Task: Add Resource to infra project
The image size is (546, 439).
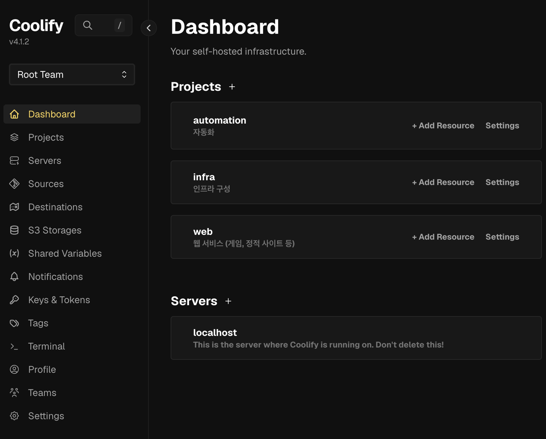Action: (x=443, y=182)
